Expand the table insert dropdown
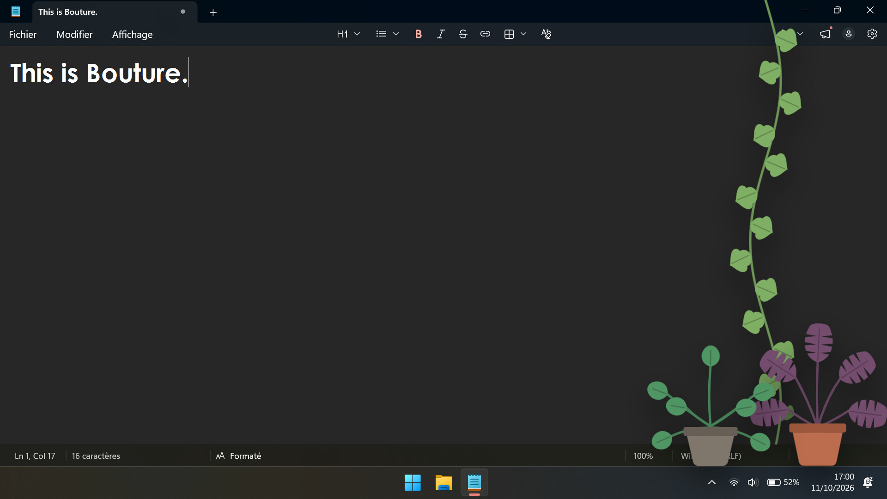 pyautogui.click(x=523, y=34)
